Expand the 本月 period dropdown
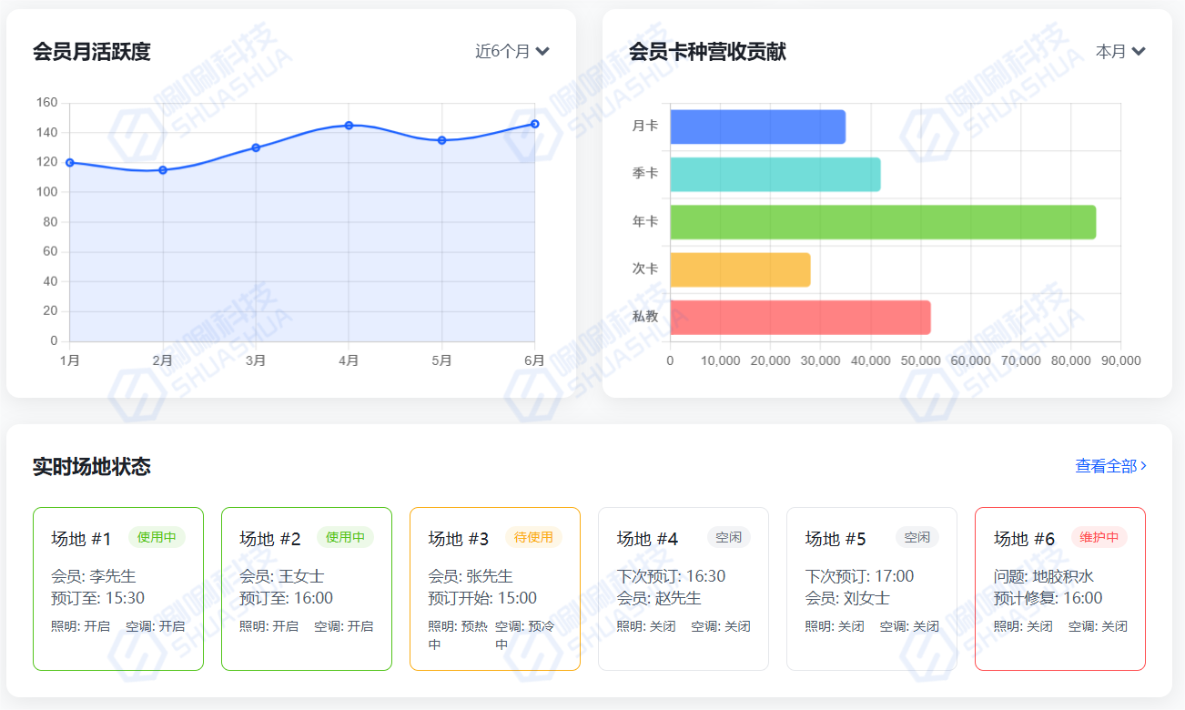The image size is (1185, 710). (x=1119, y=51)
